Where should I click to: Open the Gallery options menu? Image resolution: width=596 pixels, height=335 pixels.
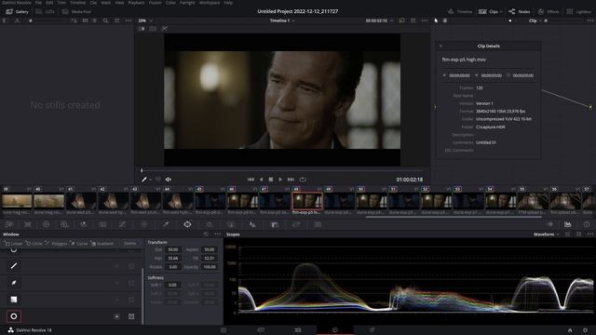(x=129, y=20)
